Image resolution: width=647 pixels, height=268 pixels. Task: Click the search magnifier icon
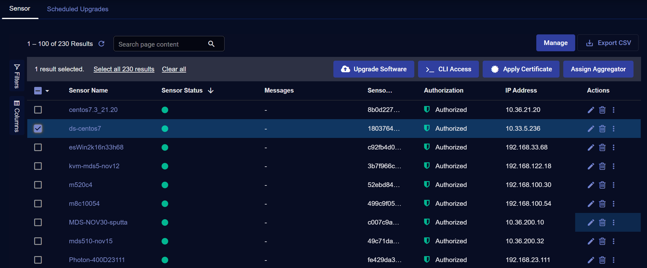(211, 44)
